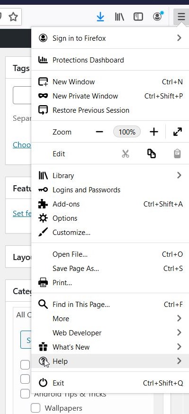This screenshot has height=414, width=189.
Task: Zoom out with the minus icon
Action: tap(99, 132)
